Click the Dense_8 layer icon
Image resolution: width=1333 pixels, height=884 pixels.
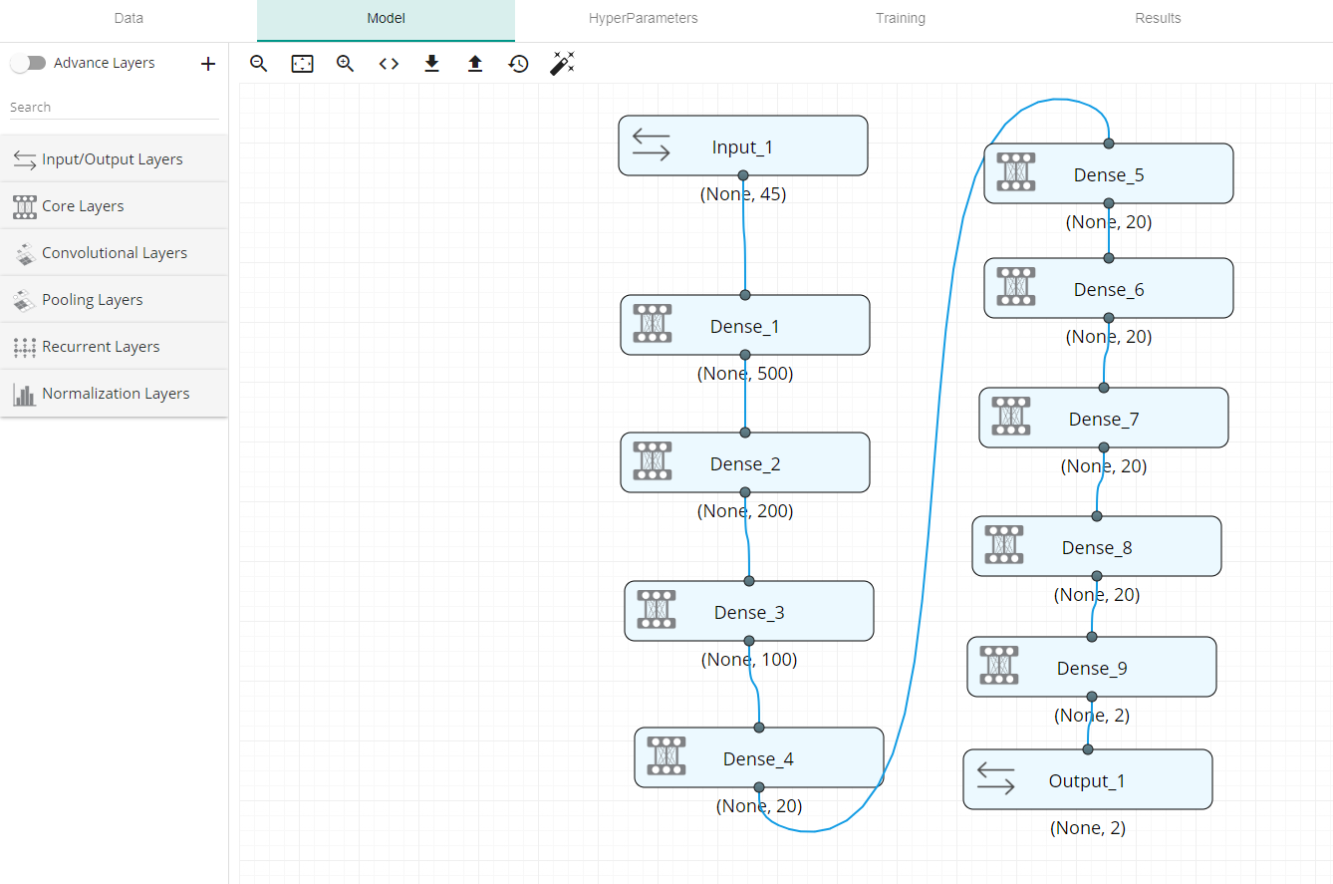click(1004, 544)
